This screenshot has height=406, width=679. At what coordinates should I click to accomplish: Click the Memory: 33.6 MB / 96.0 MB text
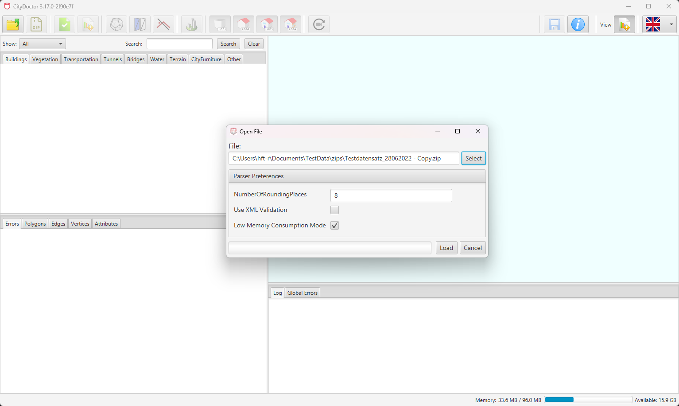pos(508,400)
